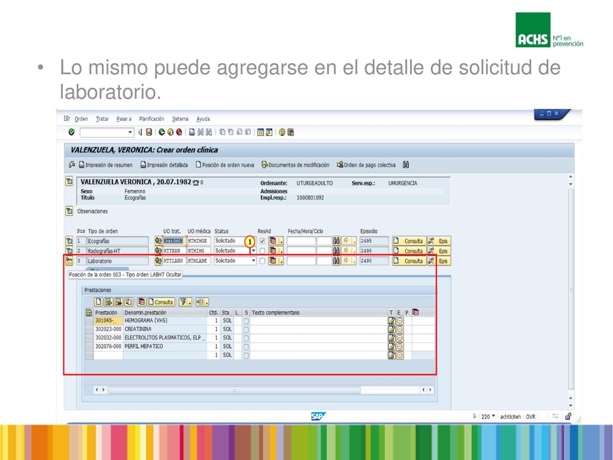Image resolution: width=613 pixels, height=460 pixels.
Task: Click Impresión detallada button
Action: coord(164,165)
